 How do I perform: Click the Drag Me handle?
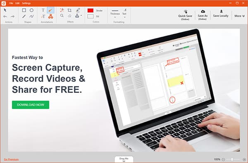coord(124,159)
